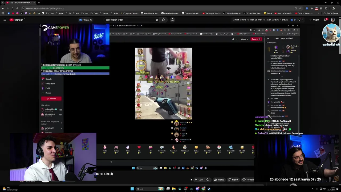The height and width of the screenshot is (192, 341).
Task: Open the Kişisel bookmarks folder
Action: pyautogui.click(x=60, y=13)
